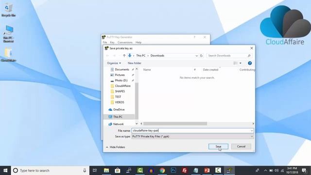
Task: Open the view options dropdown arrow
Action: pos(240,63)
